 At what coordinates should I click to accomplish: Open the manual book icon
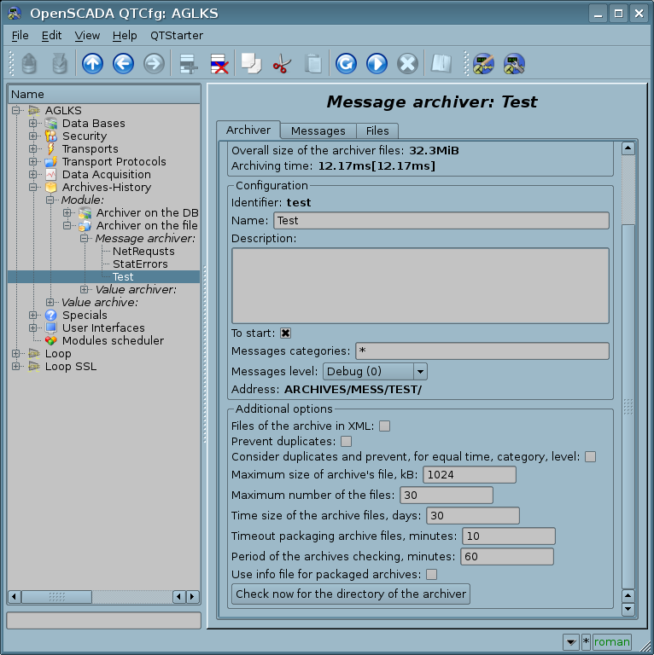[441, 63]
